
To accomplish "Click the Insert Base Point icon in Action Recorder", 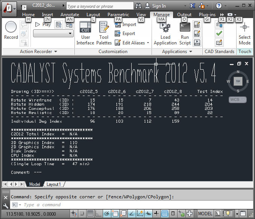I will pyautogui.click(x=24, y=34).
